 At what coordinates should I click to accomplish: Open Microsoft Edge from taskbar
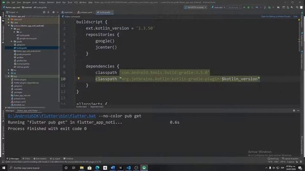(x=97, y=168)
